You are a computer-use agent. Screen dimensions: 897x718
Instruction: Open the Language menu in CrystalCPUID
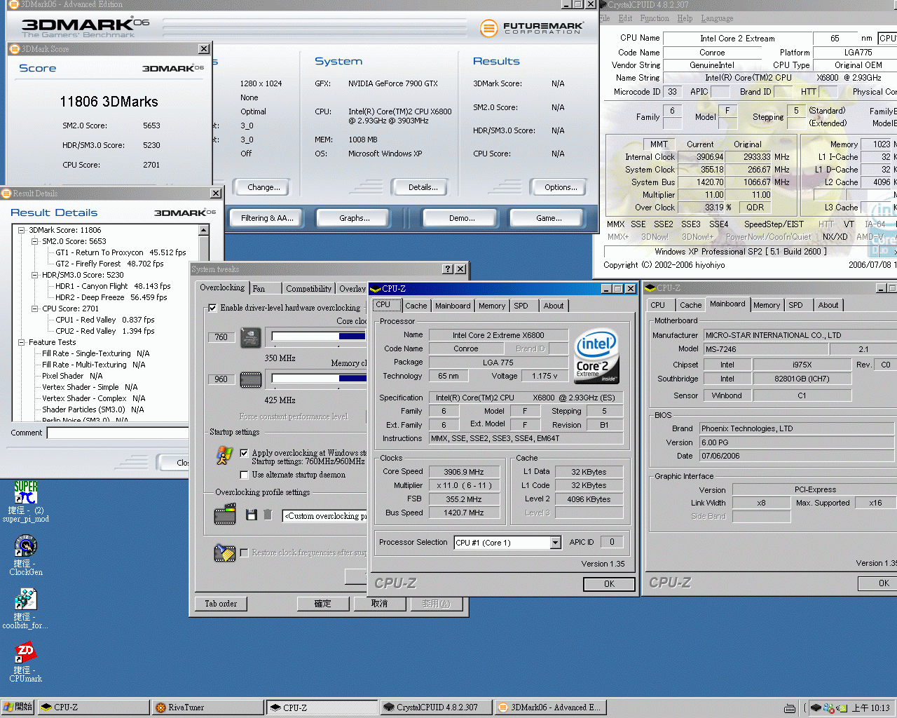tap(717, 18)
